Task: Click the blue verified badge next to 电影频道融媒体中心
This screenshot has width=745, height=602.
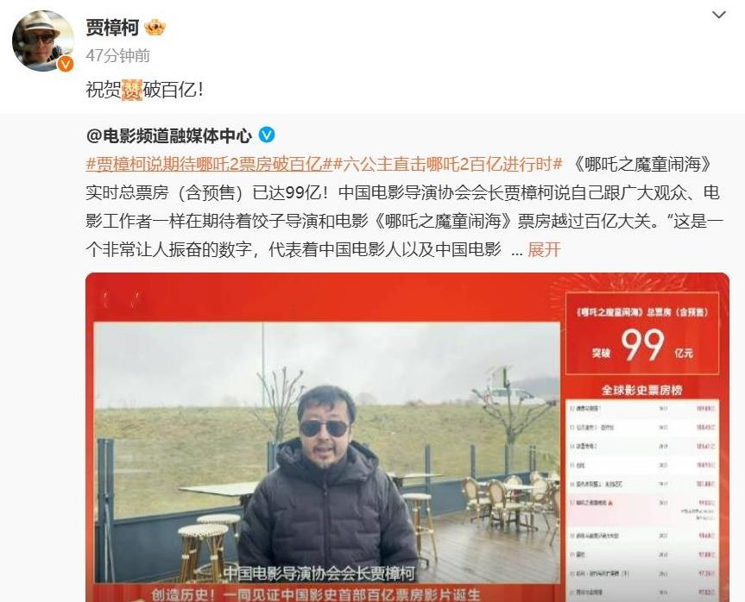Action: coord(267,135)
